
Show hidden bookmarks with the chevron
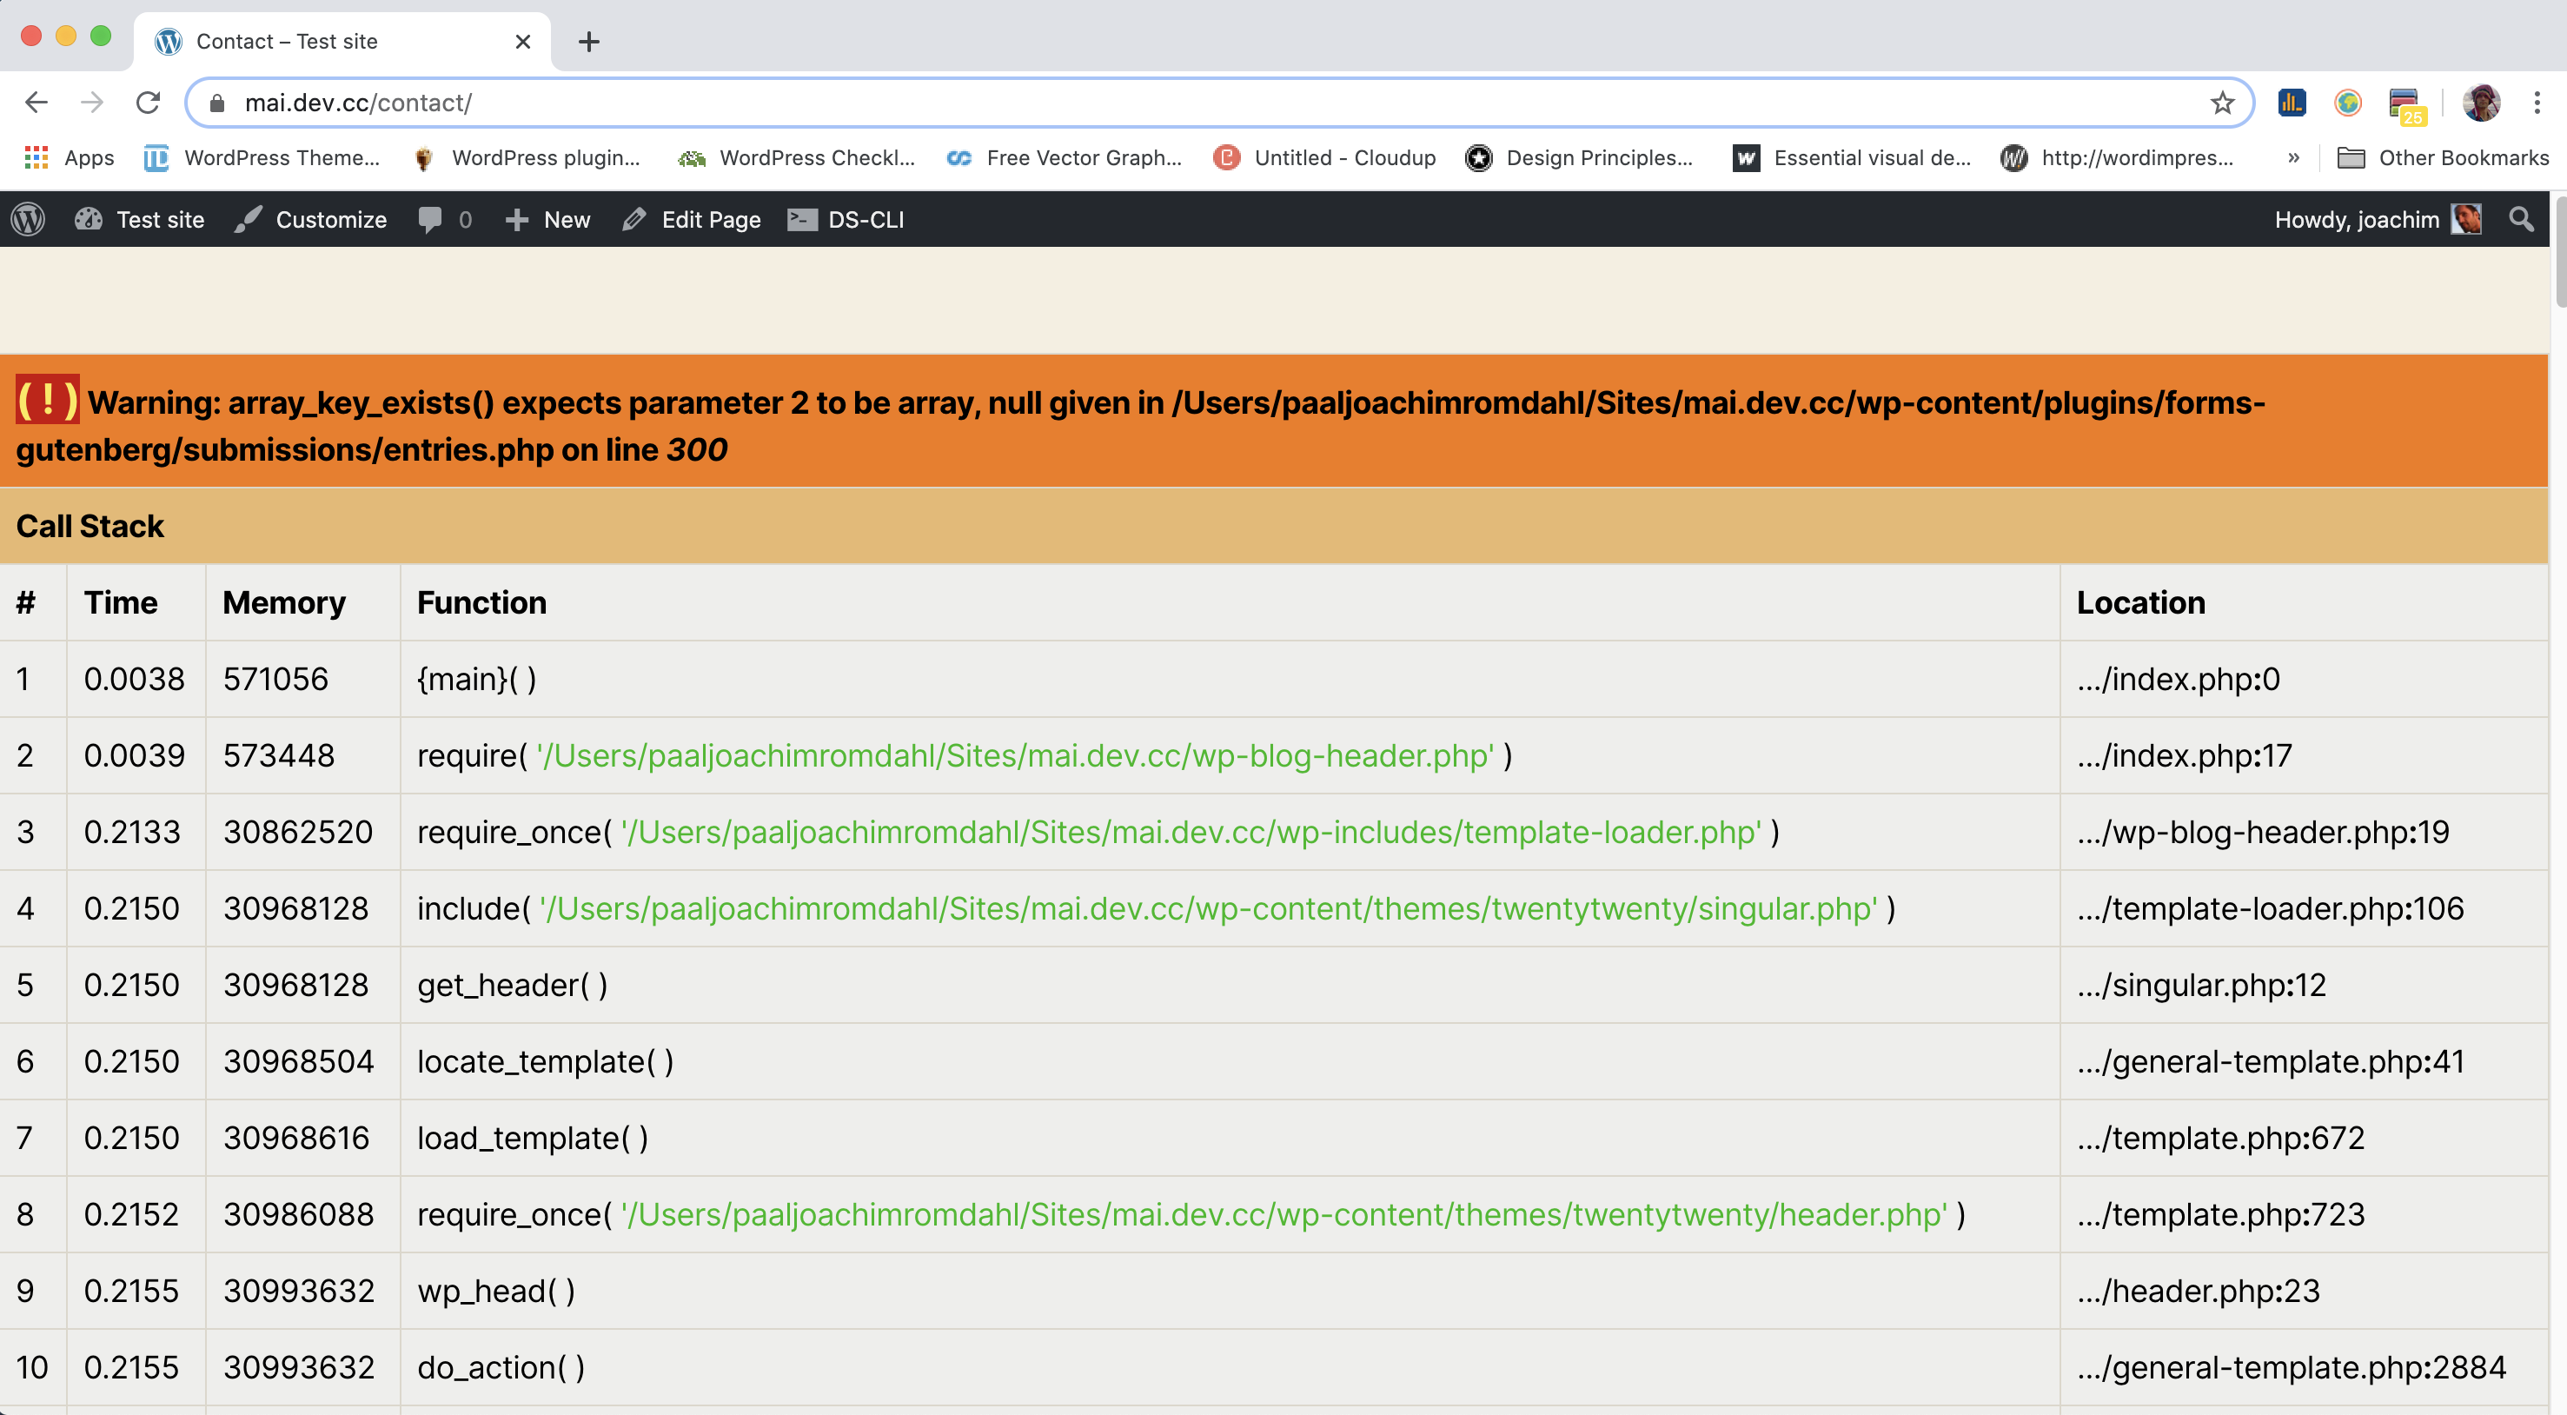tap(2293, 157)
